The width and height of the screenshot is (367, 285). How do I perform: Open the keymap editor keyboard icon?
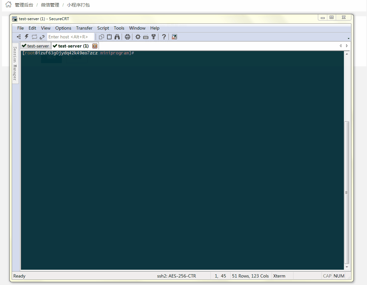pos(146,37)
